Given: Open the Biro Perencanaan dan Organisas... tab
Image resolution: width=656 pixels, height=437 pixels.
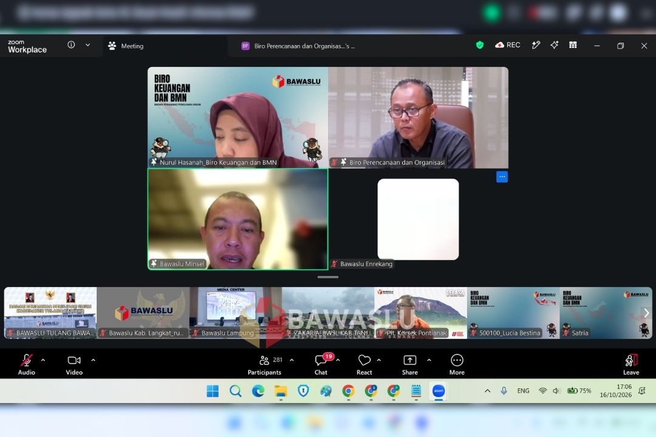Looking at the screenshot, I should click(x=298, y=46).
